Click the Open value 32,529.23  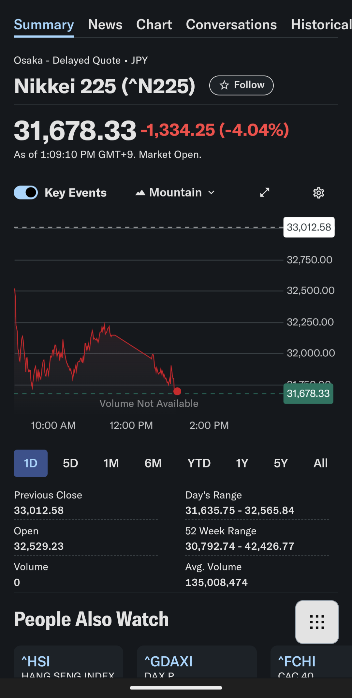point(39,546)
